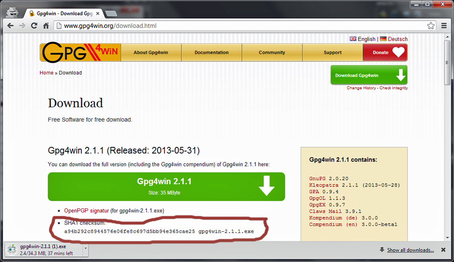
Task: Click the UK flag icon
Action: (353, 39)
